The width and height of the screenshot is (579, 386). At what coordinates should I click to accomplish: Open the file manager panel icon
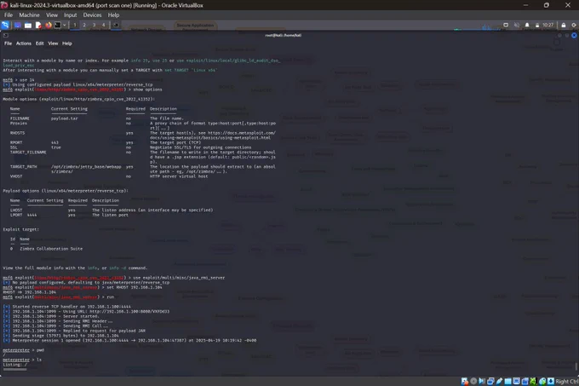(28, 25)
